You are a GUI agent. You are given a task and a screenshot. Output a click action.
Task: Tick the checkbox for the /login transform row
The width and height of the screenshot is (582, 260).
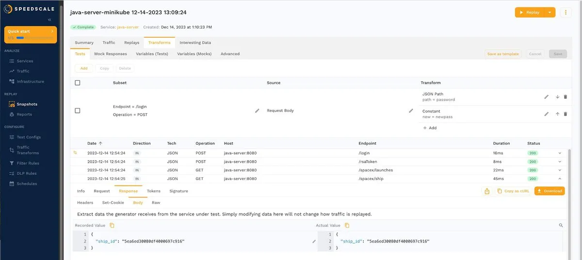(78, 111)
